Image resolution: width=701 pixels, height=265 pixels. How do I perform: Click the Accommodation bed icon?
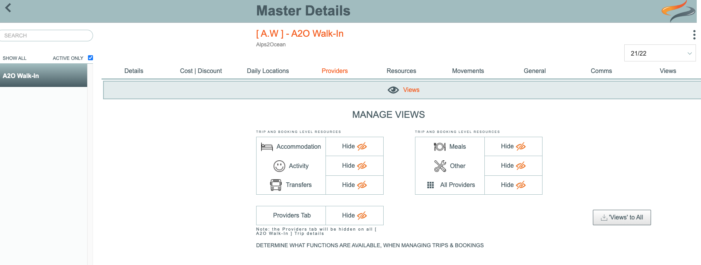[x=267, y=147]
